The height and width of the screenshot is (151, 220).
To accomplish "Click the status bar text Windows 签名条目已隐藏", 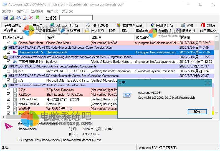I will pyautogui.click(x=158, y=148).
